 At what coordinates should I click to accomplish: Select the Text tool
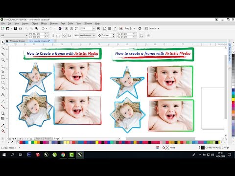point(3,95)
